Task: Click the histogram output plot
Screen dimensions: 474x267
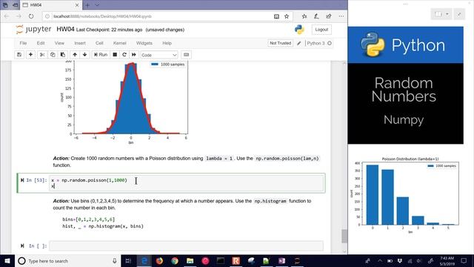Action: 124,102
